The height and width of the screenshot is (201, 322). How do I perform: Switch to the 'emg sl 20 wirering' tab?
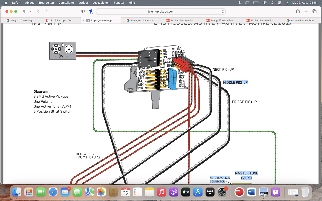21,20
